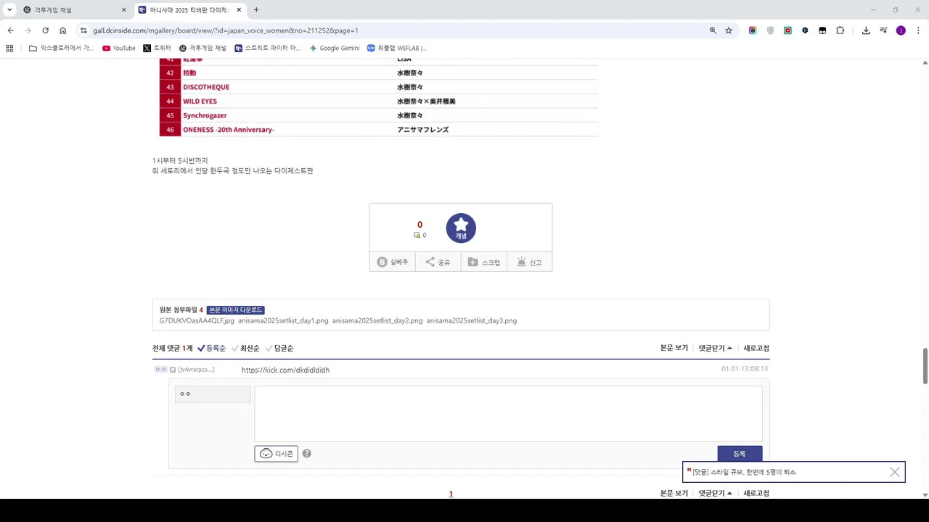Sort comments by 최신순
The width and height of the screenshot is (929, 522).
click(x=245, y=348)
